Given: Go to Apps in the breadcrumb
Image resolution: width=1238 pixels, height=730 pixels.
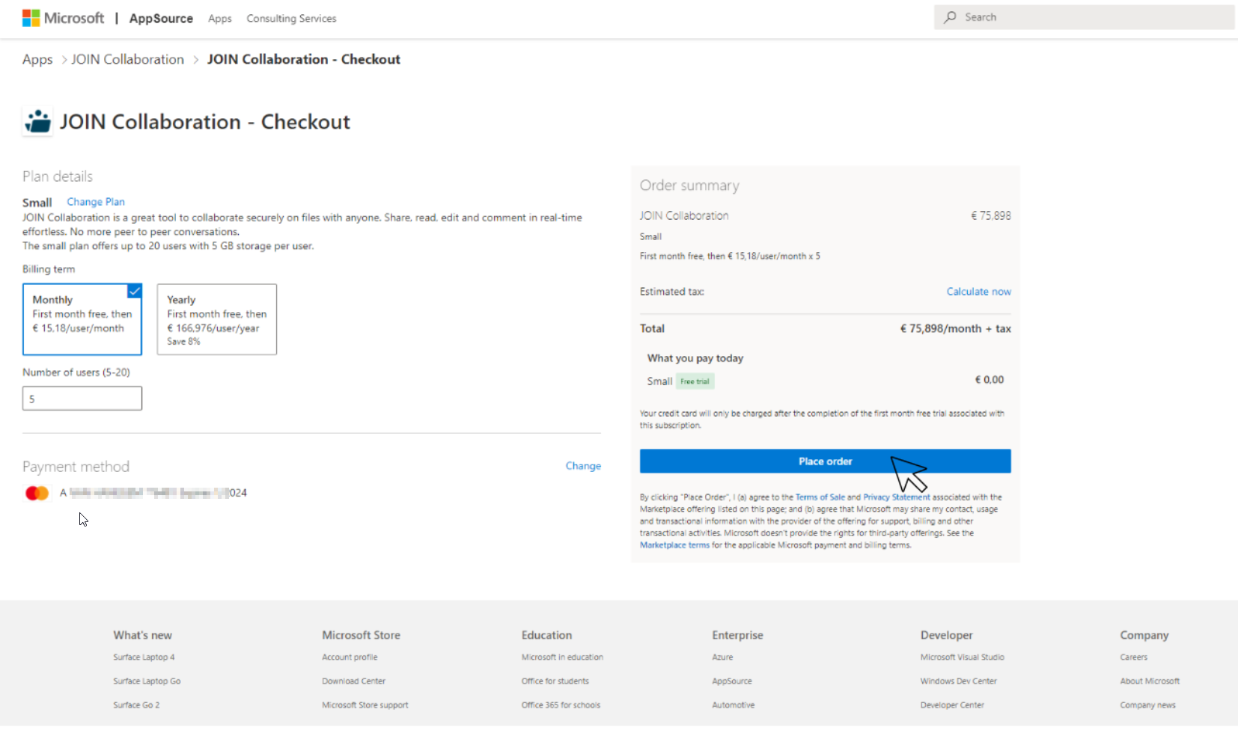Looking at the screenshot, I should pos(37,59).
